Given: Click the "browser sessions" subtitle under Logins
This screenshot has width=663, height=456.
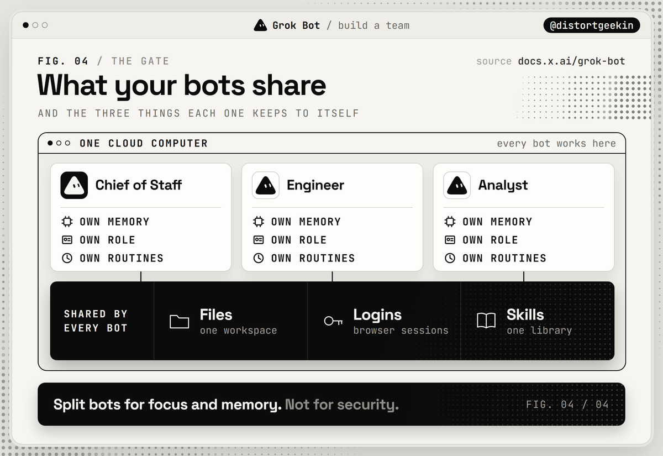Looking at the screenshot, I should [401, 331].
